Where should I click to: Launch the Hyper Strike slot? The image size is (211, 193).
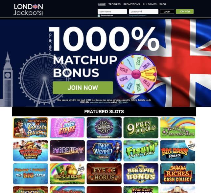[67, 128]
